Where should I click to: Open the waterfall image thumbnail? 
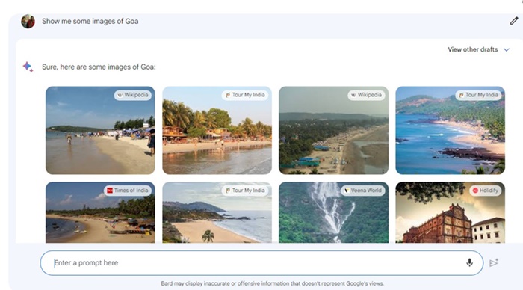tap(333, 212)
